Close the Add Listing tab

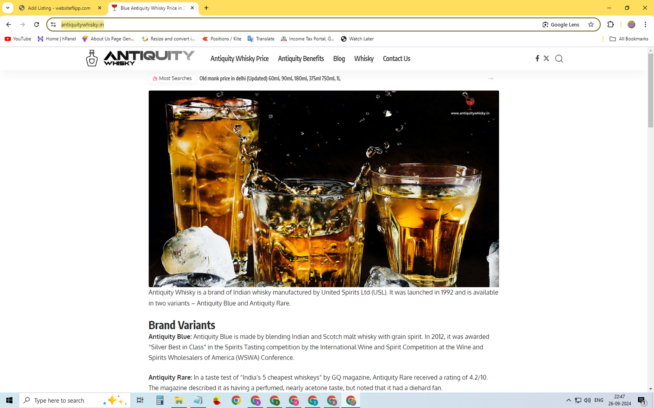tap(99, 8)
